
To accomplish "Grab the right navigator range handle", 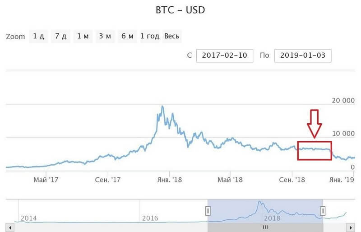I will (323, 210).
